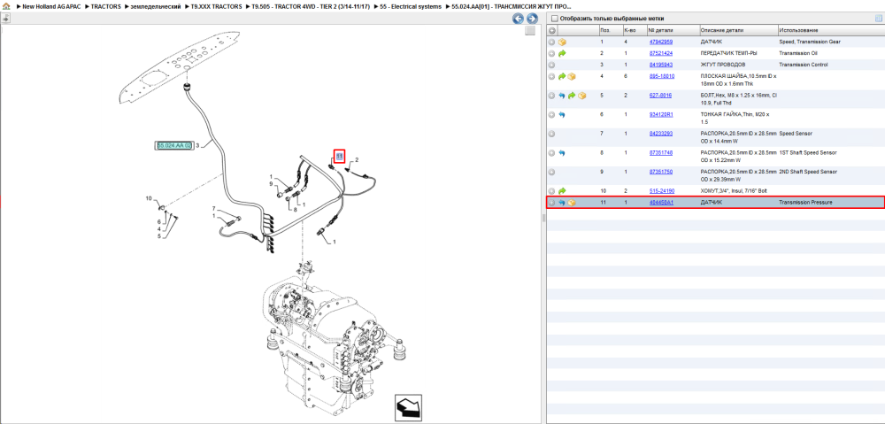This screenshot has height=424, width=885.
Task: Click the green arrow icon for 87521424
Action: [562, 53]
